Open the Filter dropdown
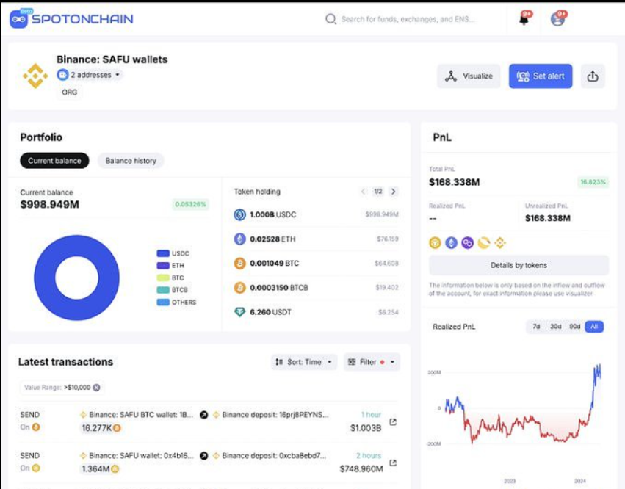Viewport: 625px width, 489px height. (x=372, y=362)
